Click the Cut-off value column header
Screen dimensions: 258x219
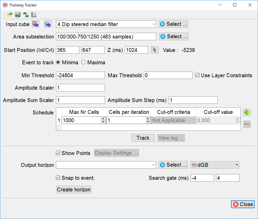tap(218, 112)
